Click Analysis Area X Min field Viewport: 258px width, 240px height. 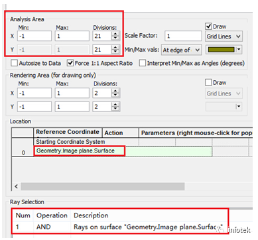pyautogui.click(x=34, y=36)
